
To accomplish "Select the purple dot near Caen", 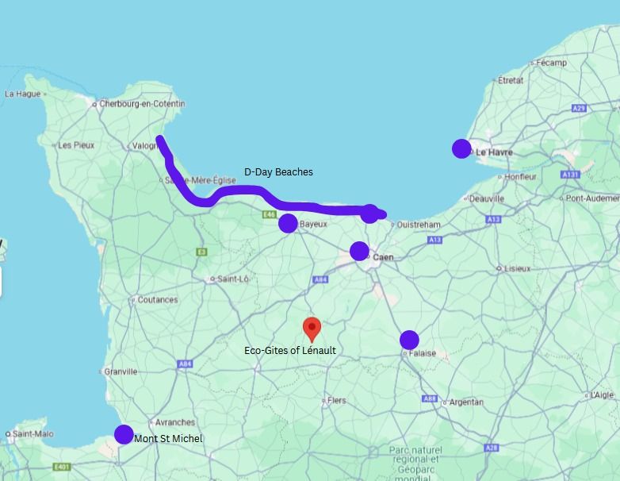I will (359, 251).
